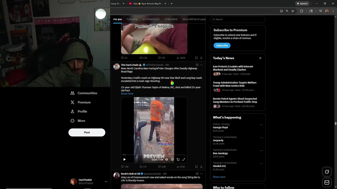
Task: Open Premium in the sidebar
Action: tap(81, 102)
